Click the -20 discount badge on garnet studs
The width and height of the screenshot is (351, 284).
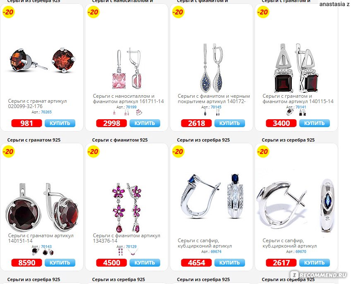8,12
